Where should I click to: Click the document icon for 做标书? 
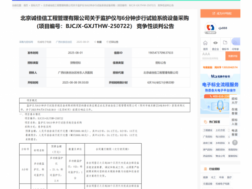(225, 43)
